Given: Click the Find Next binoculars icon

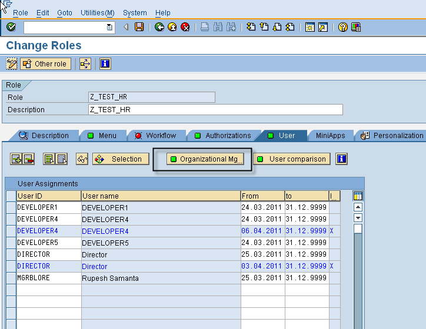Looking at the screenshot, I should tap(231, 27).
